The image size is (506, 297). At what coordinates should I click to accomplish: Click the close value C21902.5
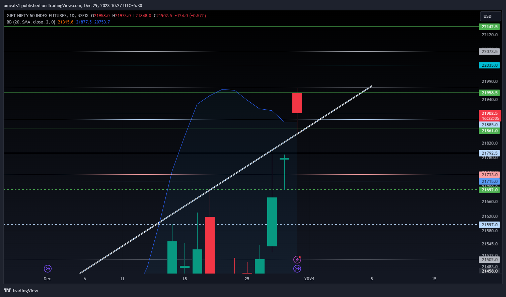pyautogui.click(x=163, y=16)
